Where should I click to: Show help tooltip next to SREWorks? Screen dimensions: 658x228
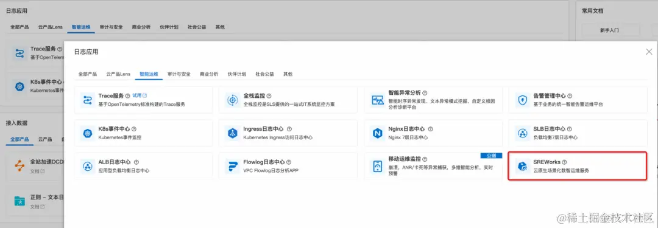pos(564,162)
